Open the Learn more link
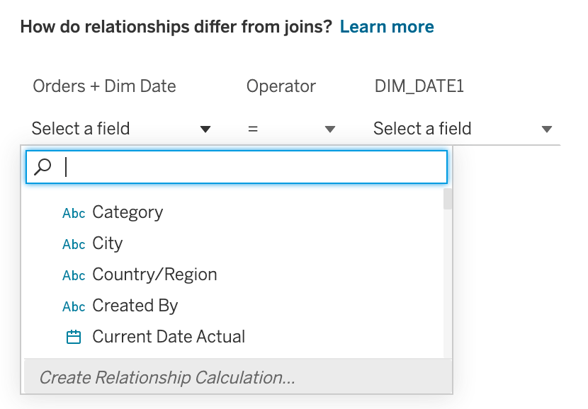This screenshot has width=588, height=409. (387, 27)
